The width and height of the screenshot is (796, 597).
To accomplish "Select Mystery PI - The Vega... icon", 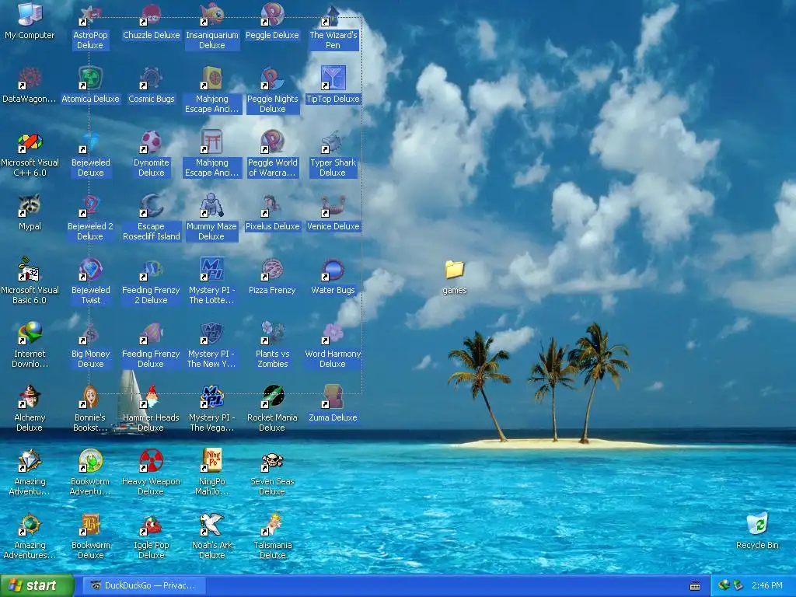I will coord(211,396).
